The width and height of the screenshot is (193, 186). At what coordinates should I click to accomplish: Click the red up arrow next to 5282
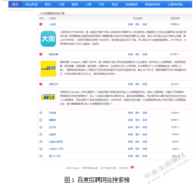[x=179, y=149]
